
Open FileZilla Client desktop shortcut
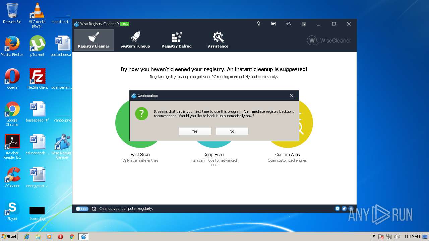[x=37, y=79]
